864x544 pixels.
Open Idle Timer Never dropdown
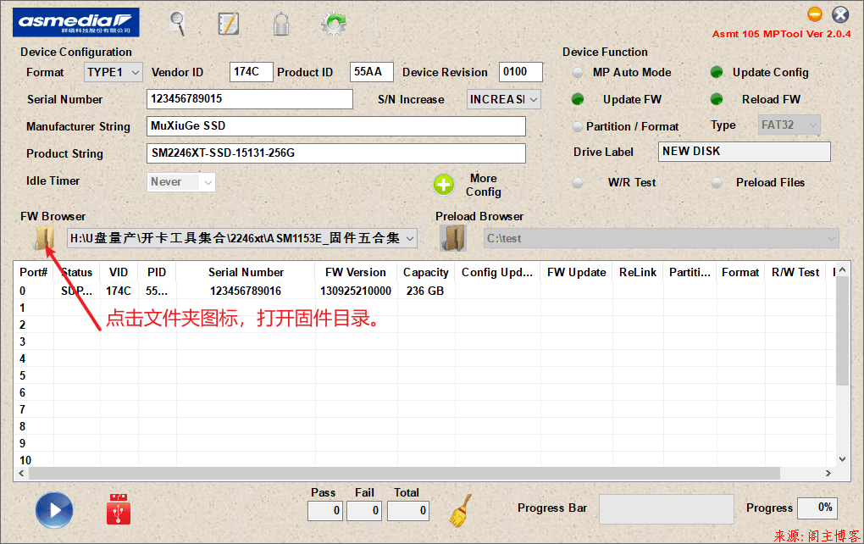(x=180, y=182)
